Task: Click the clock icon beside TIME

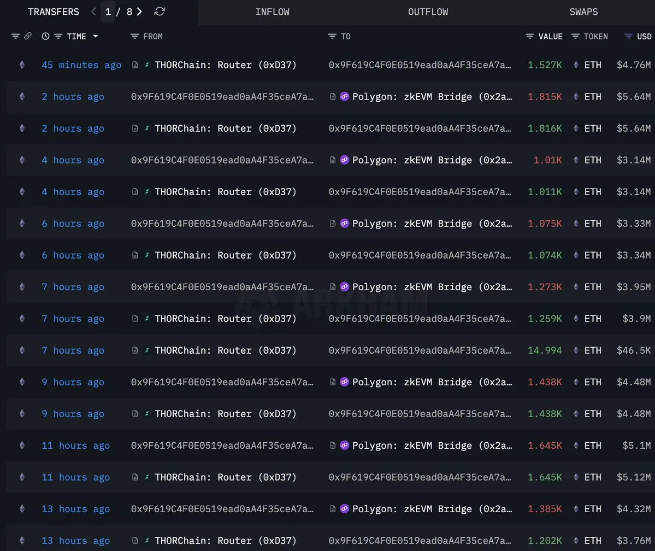Action: pos(45,37)
